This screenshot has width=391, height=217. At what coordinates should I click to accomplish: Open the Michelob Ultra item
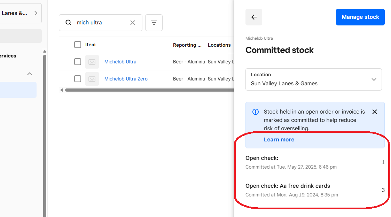pos(120,62)
